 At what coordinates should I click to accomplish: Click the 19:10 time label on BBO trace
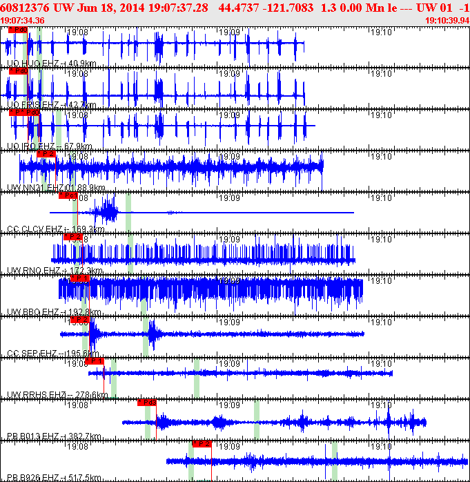click(381, 281)
